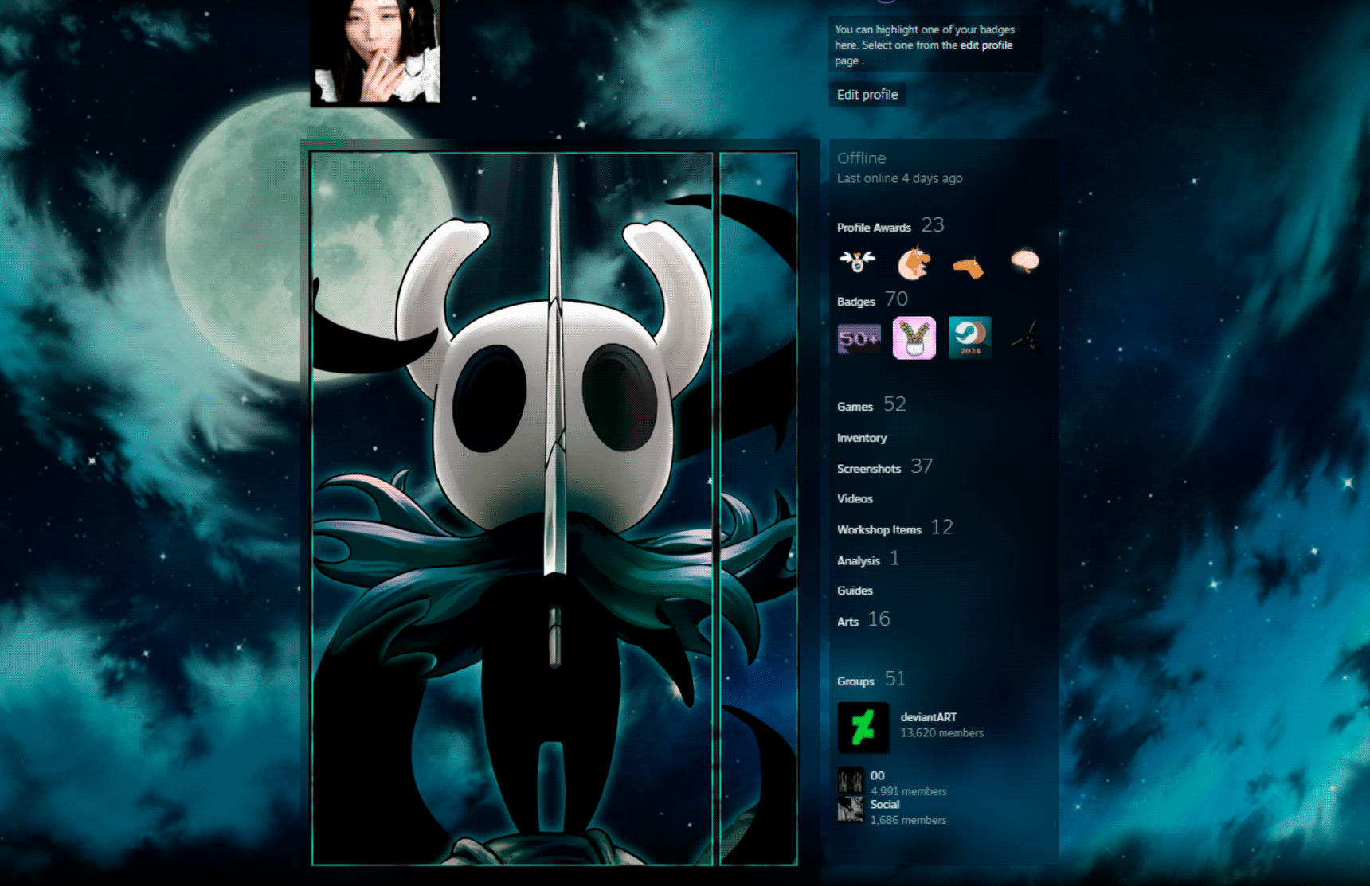Open the 50+ game collector badge

point(859,338)
